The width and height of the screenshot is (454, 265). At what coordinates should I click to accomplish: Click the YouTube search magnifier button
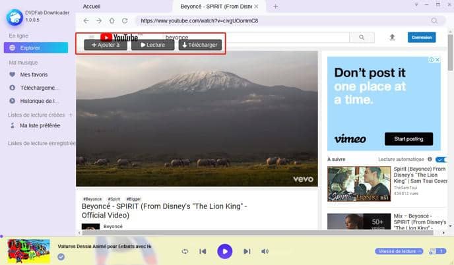pyautogui.click(x=362, y=38)
